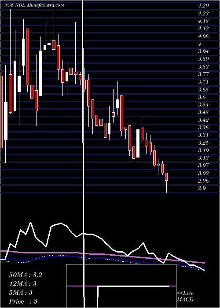Screen dimensions: 220x308
Task: Click the 3.65 price axis label
Action: click(x=203, y=90)
